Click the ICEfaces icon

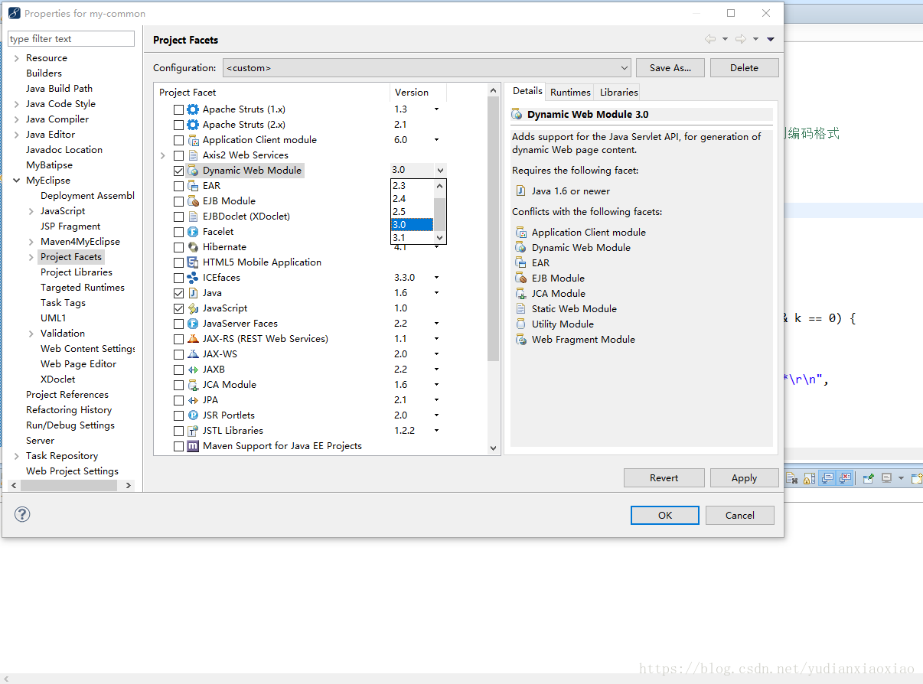pyautogui.click(x=193, y=278)
